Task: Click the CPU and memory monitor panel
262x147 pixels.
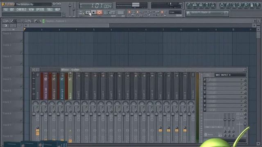Action: (167, 5)
